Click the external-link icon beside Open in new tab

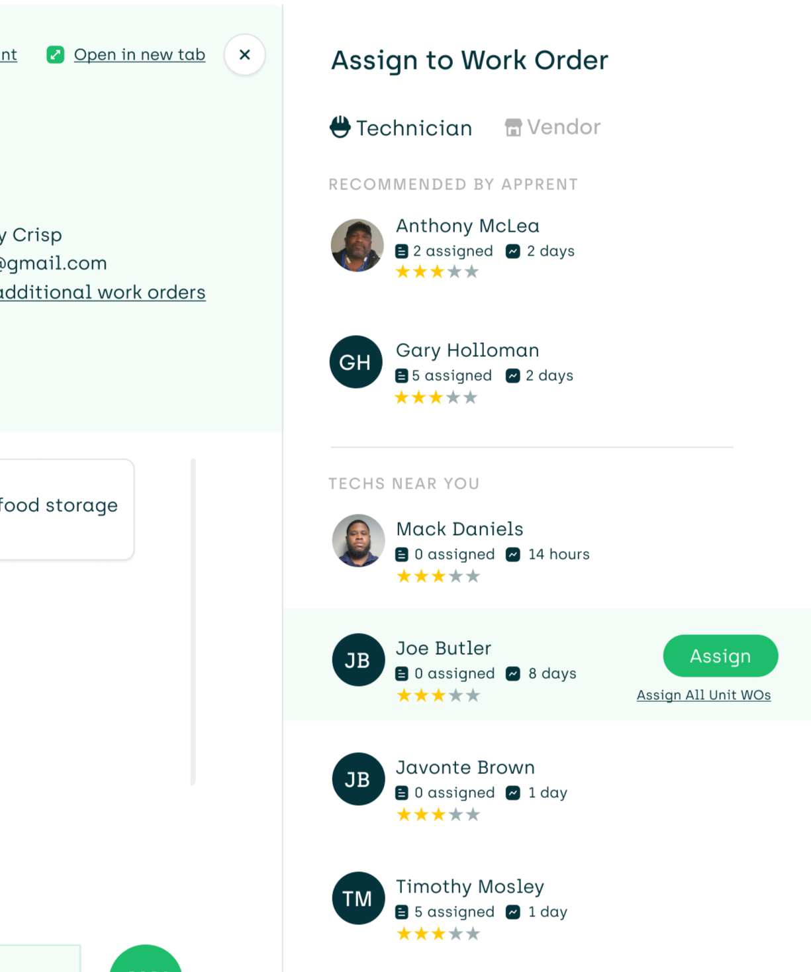[x=55, y=54]
